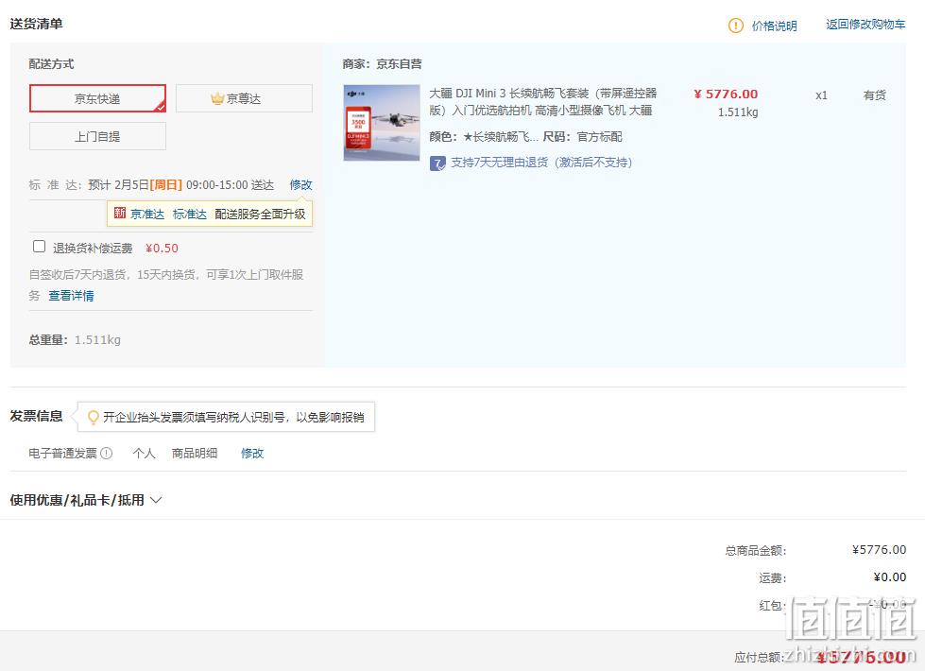Open 价格说明 link
Image resolution: width=925 pixels, height=671 pixels.
tap(774, 26)
